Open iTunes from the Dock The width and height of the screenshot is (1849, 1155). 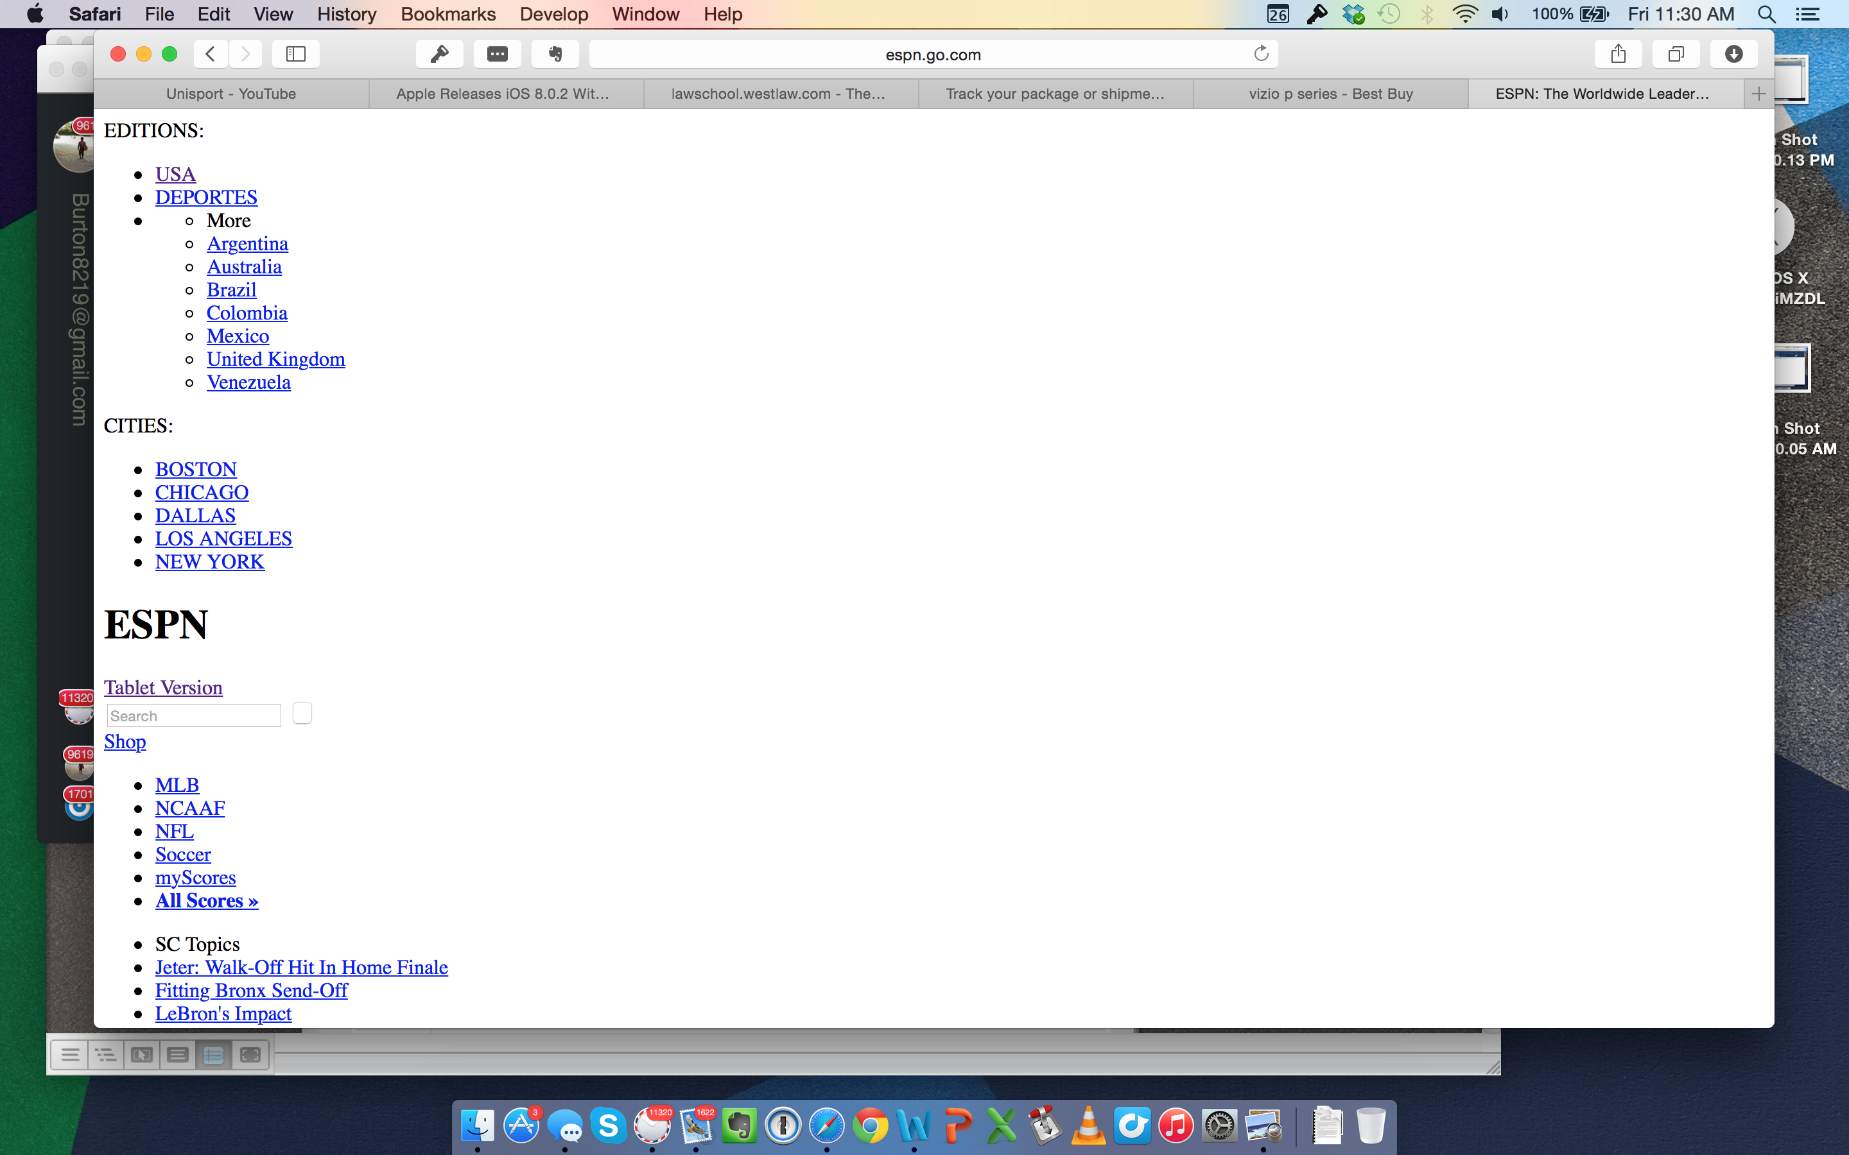[x=1176, y=1126]
